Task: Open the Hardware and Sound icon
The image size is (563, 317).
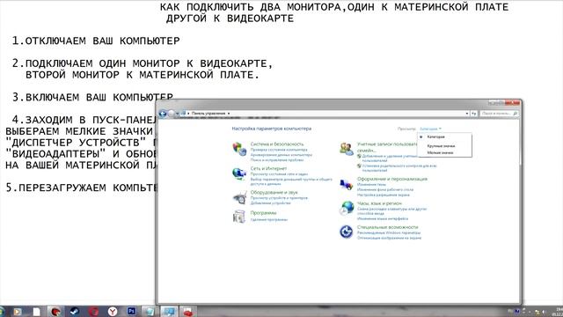Action: pos(239,197)
